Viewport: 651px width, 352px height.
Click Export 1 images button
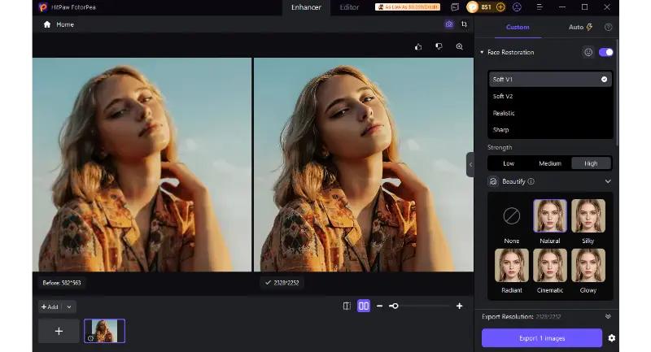point(542,338)
